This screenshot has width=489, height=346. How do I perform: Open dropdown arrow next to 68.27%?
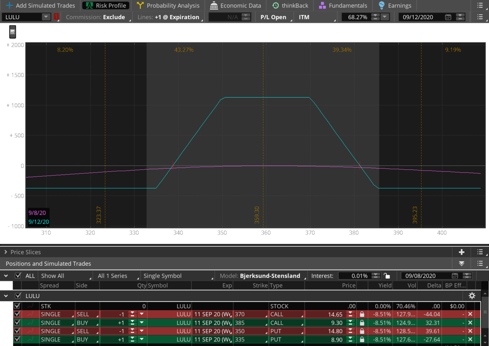pos(385,17)
